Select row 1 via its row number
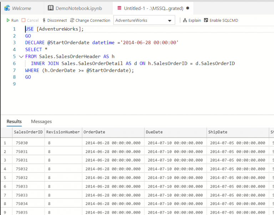The width and height of the screenshot is (274, 215). 5,143
